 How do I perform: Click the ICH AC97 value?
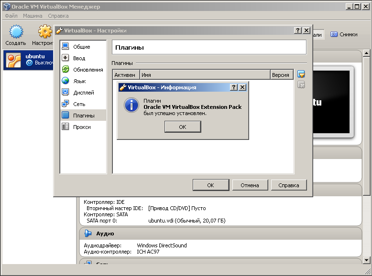click(x=148, y=252)
